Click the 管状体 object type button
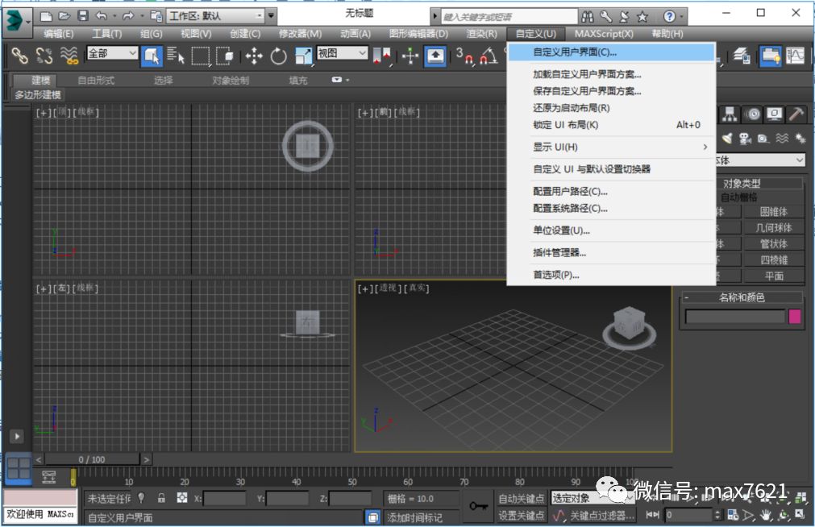Screen dimensions: 815x527 773,243
